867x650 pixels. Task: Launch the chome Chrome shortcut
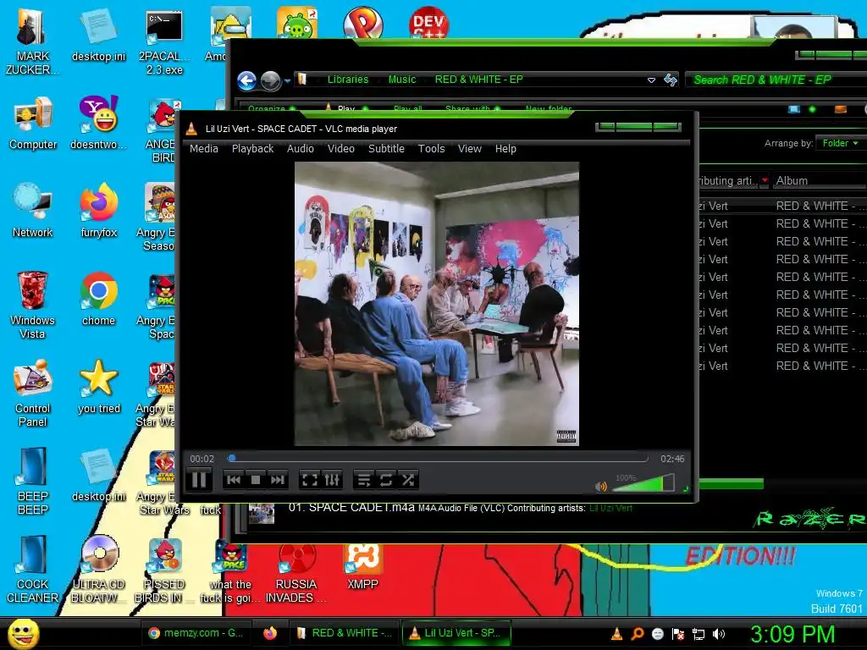coord(98,299)
